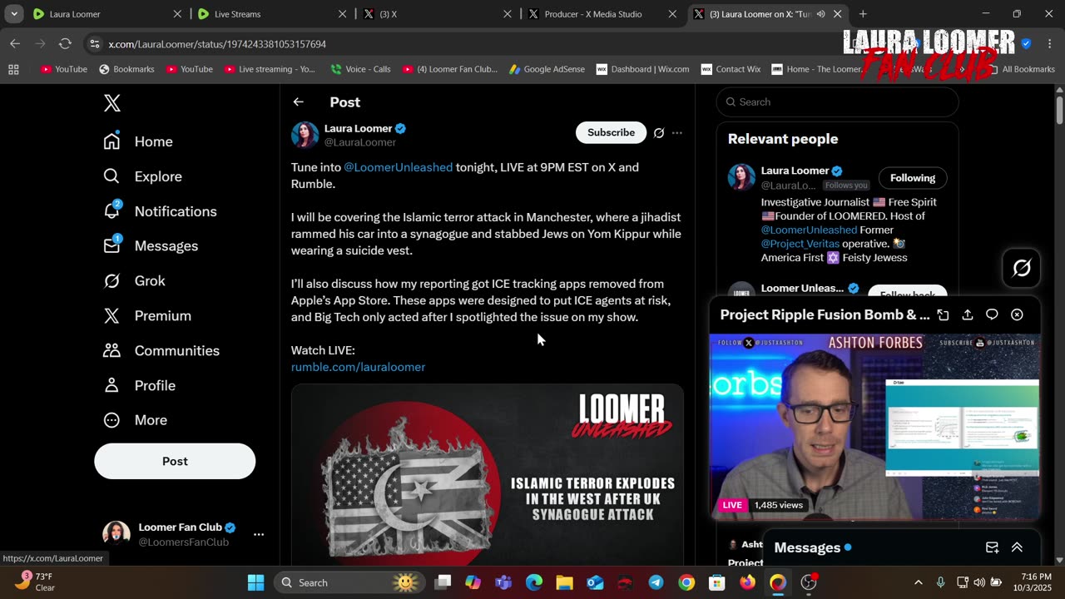The image size is (1065, 599).
Task: Click the Search field on X
Action: pos(837,101)
